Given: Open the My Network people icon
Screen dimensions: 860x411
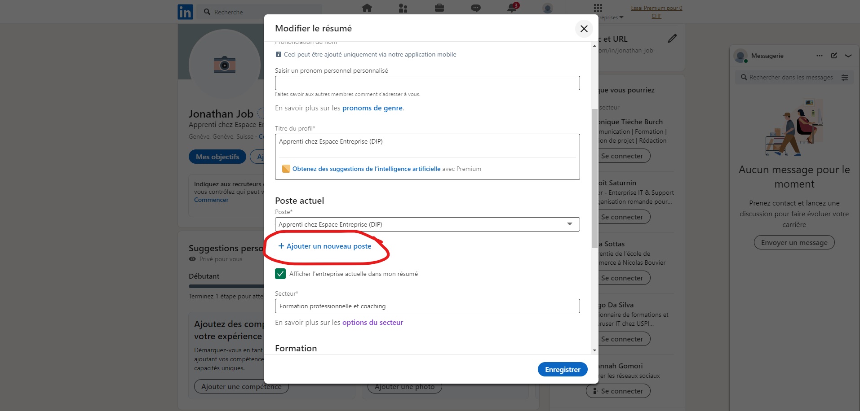Looking at the screenshot, I should 403,8.
